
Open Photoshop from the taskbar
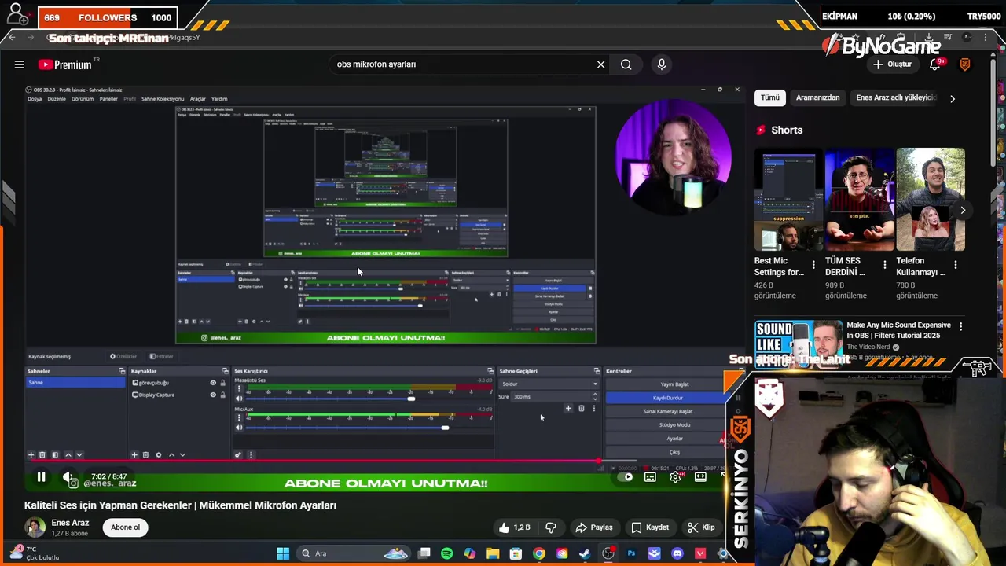tap(631, 553)
